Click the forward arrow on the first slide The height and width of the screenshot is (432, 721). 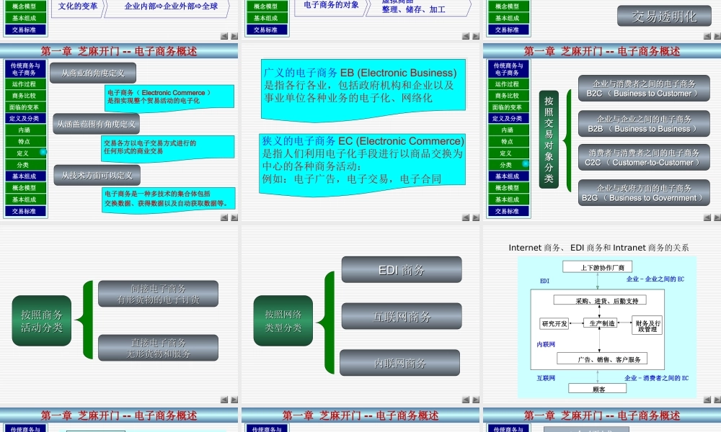coord(234,35)
